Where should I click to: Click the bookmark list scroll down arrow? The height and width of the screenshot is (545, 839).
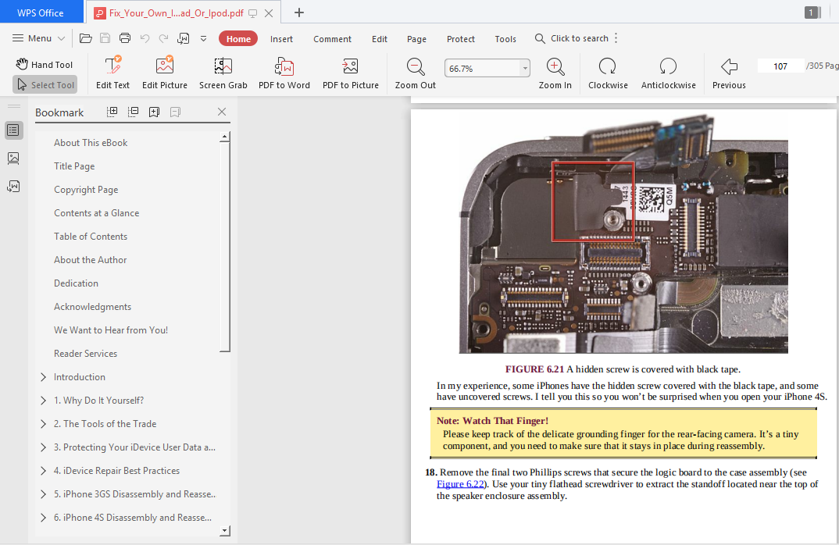(225, 531)
